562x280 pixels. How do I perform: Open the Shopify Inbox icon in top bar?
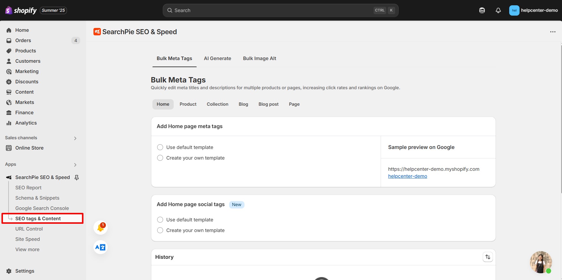click(x=482, y=10)
